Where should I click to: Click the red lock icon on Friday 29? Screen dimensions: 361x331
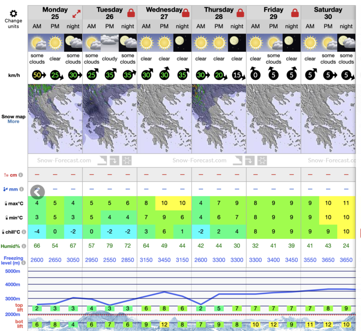295,13
